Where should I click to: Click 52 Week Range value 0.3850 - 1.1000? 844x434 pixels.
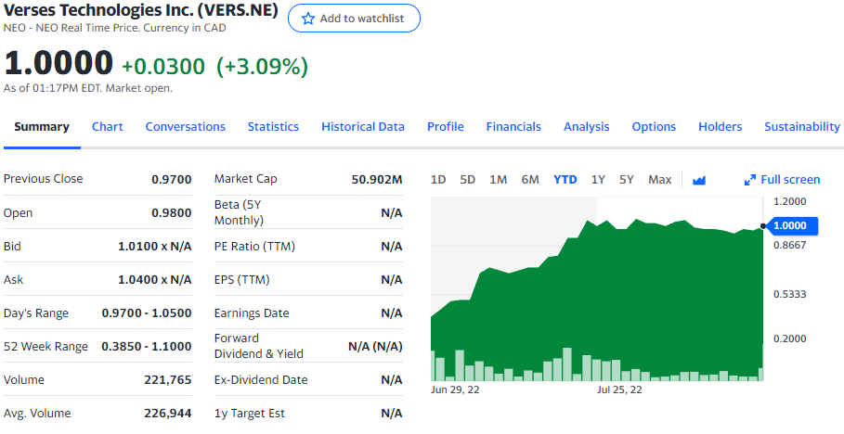pyautogui.click(x=147, y=346)
